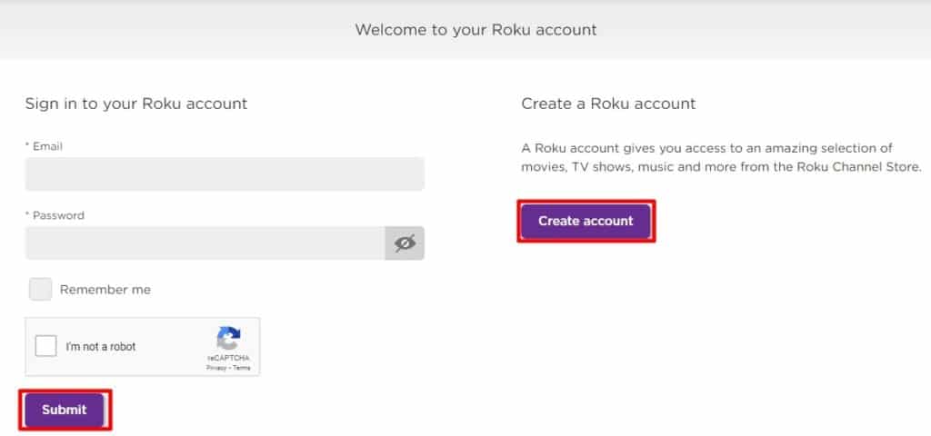Focus the Email input field

tap(225, 173)
